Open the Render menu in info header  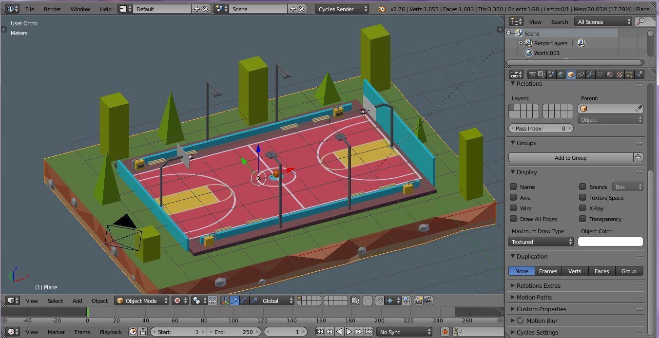tap(53, 9)
